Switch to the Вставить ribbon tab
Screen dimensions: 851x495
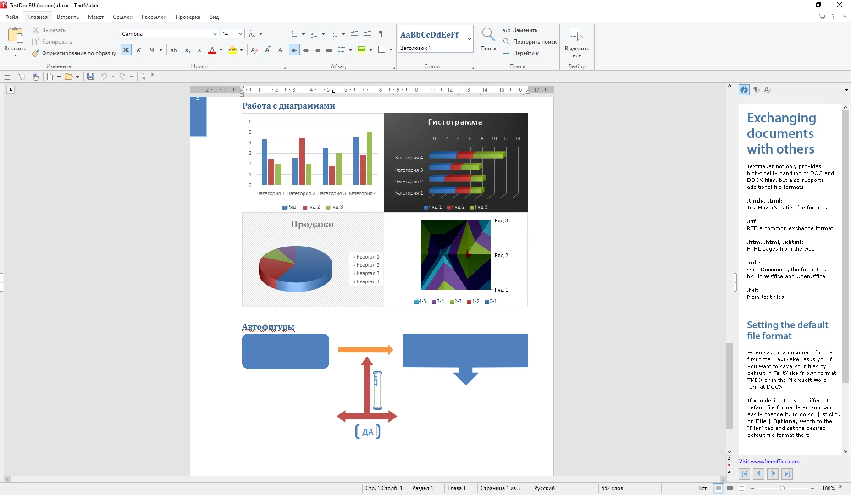pos(68,17)
